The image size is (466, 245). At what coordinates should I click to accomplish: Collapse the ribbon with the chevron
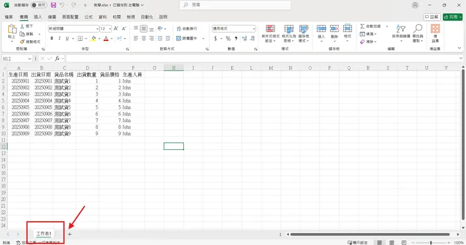(x=459, y=48)
